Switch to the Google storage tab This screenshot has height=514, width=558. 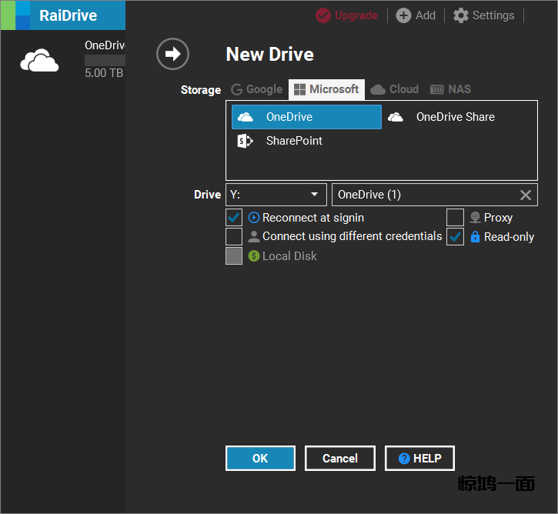pyautogui.click(x=256, y=89)
